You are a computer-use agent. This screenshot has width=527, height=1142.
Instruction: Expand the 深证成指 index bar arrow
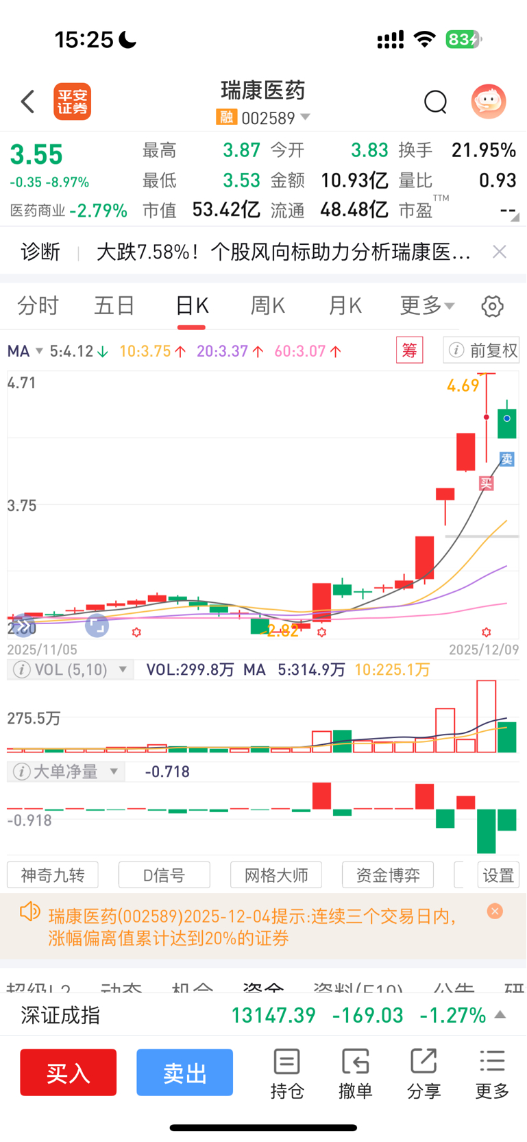tap(500, 1014)
